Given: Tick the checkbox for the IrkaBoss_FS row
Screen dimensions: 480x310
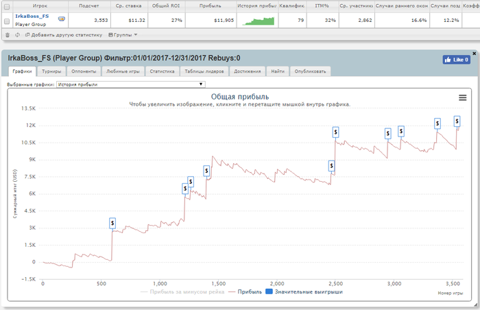Looking at the screenshot, I should [7, 21].
